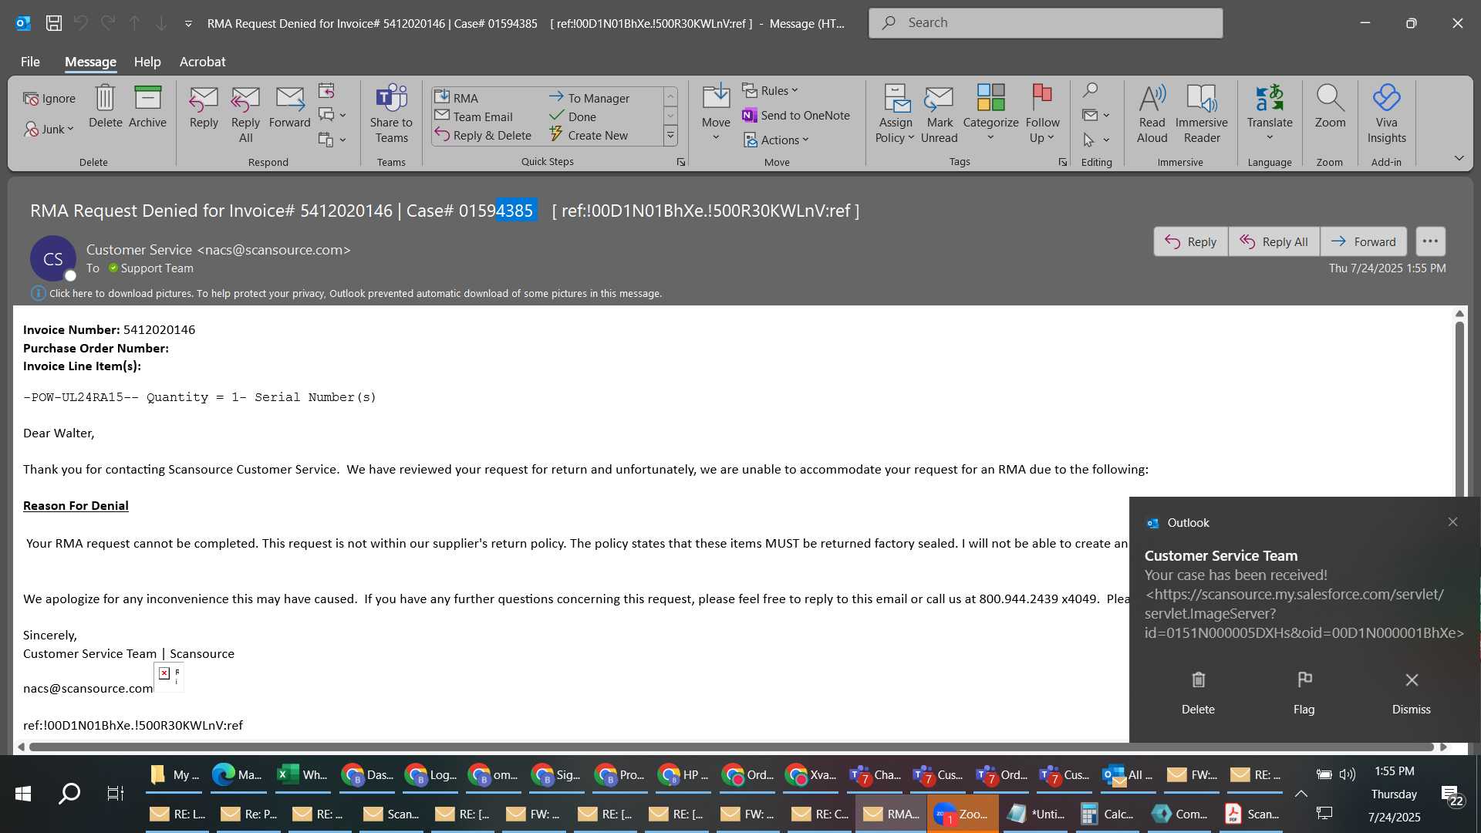Viewport: 1481px width, 833px height.
Task: Click the Save icon in title bar
Action: click(53, 23)
